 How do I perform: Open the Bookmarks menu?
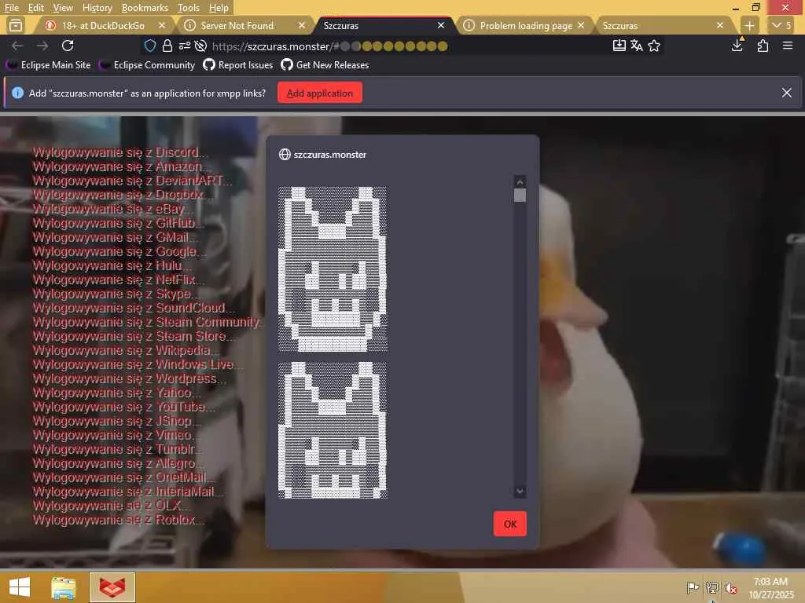(145, 8)
